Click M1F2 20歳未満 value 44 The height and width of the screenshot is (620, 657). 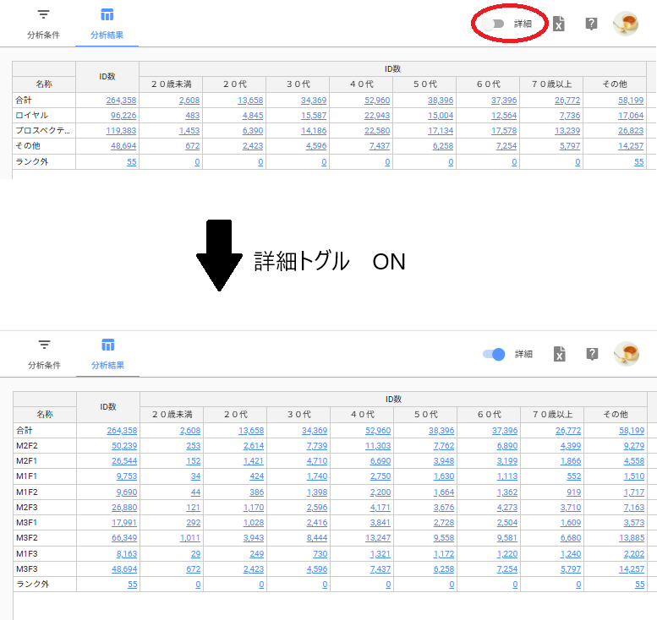coord(195,492)
